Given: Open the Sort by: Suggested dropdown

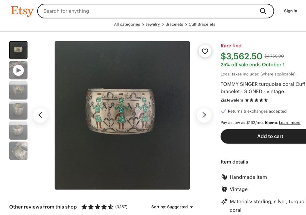Looking at the screenshot, I should tap(172, 207).
